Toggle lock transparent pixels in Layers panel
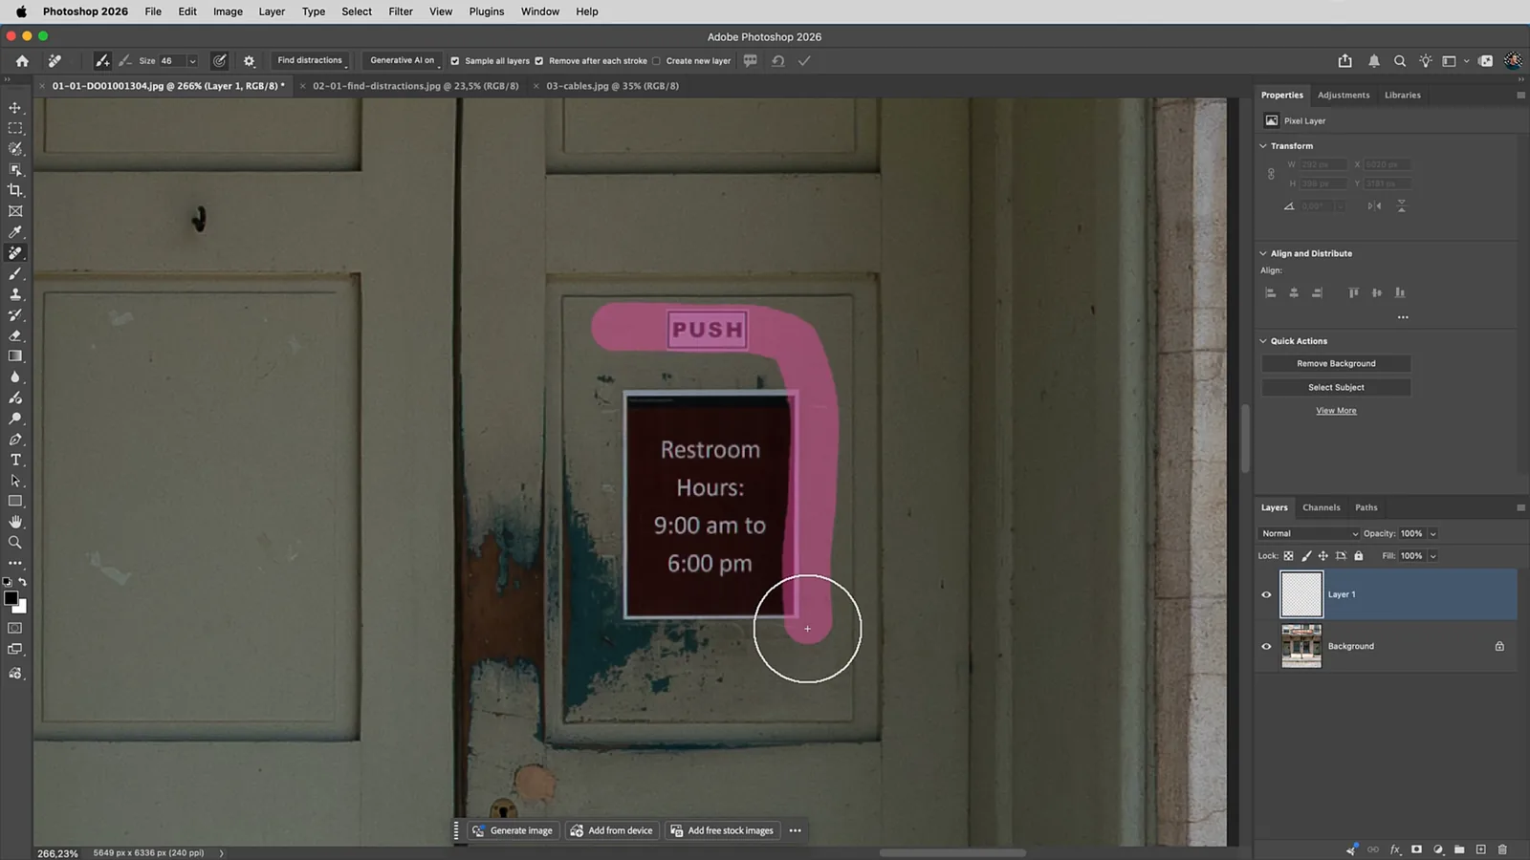Viewport: 1530px width, 860px height. coord(1289,556)
